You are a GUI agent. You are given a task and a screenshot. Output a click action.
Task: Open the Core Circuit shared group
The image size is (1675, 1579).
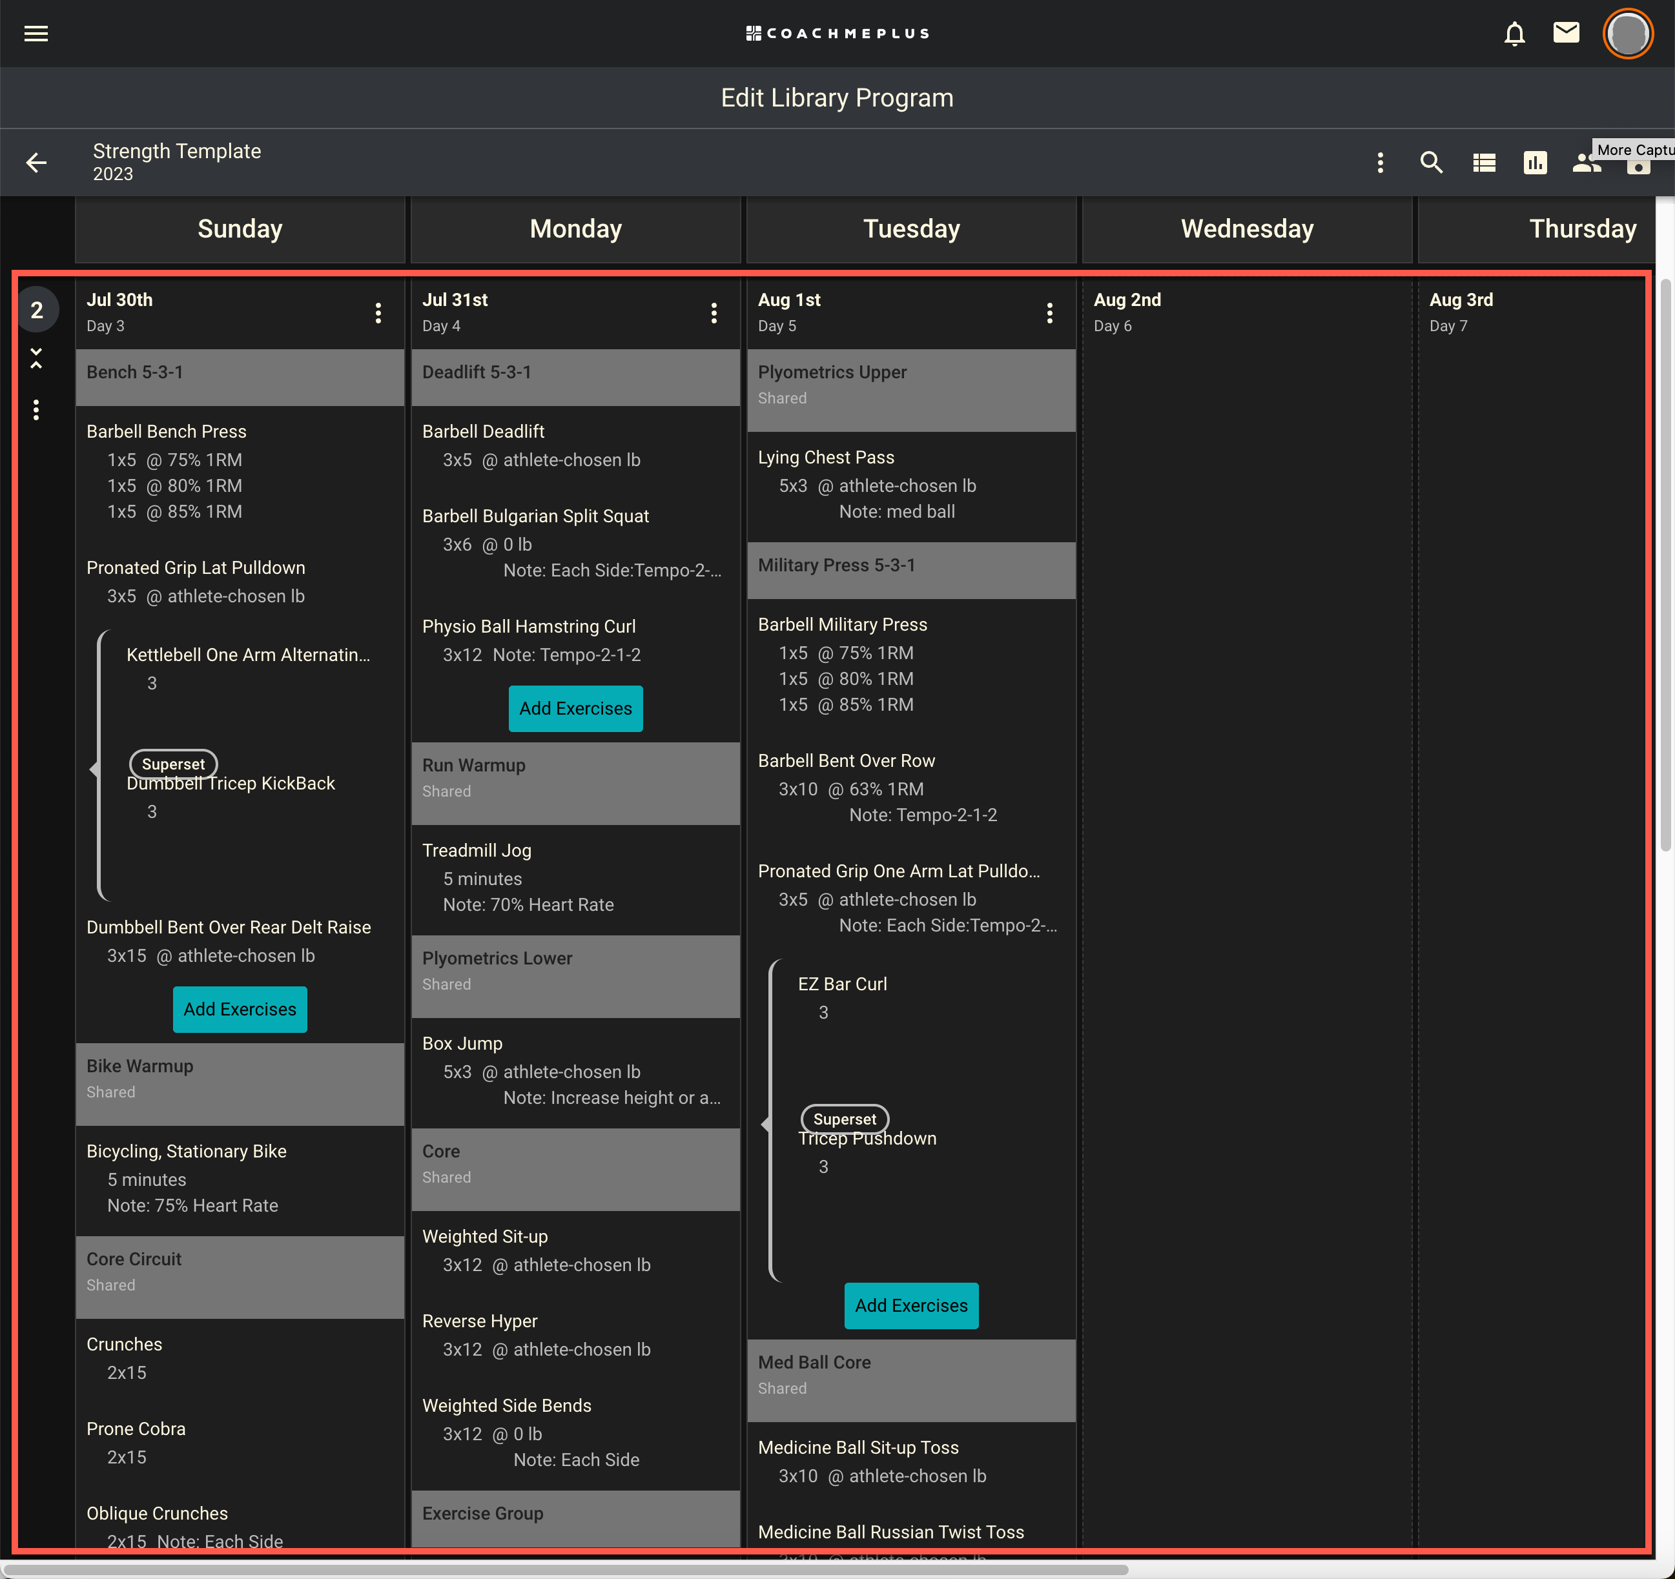click(x=240, y=1277)
